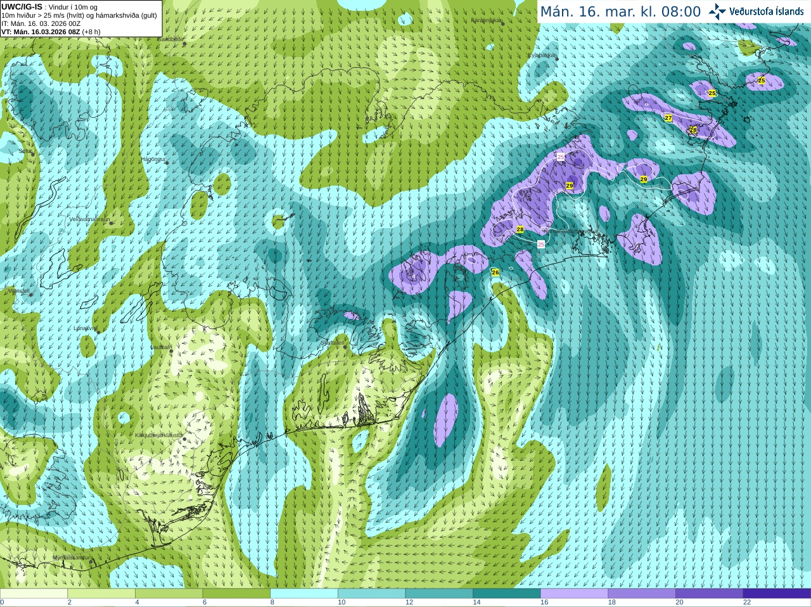Click the Veiðivatnahraun station label

pos(89,219)
